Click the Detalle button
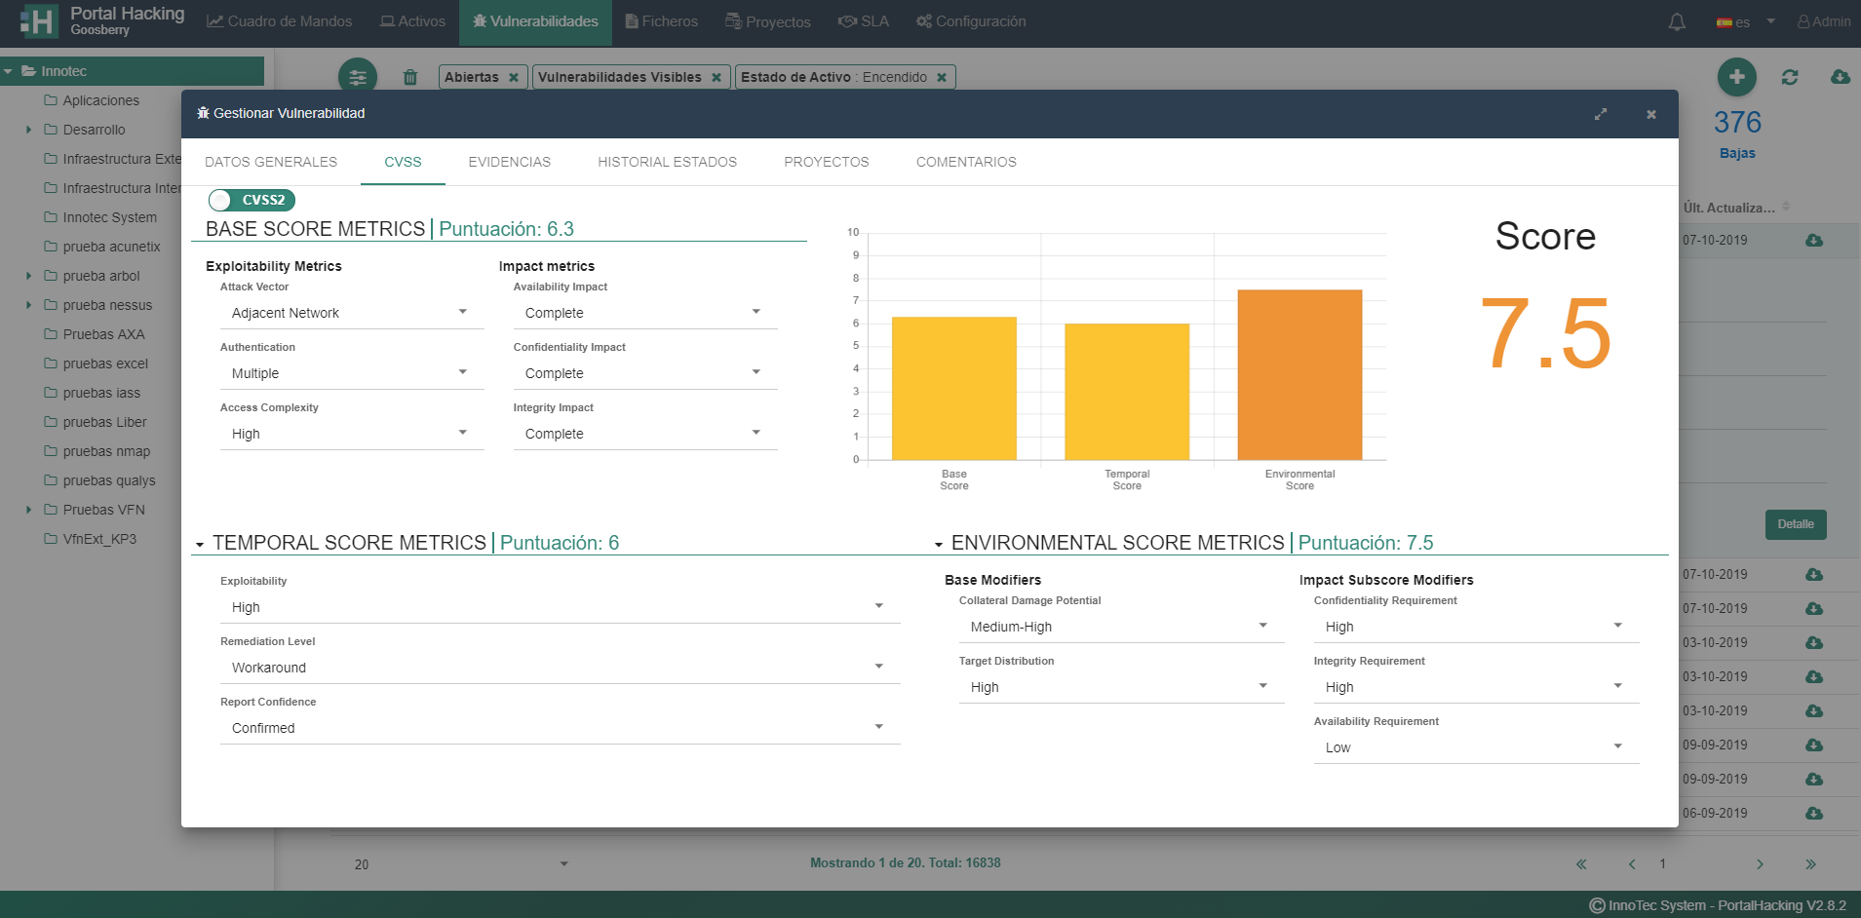The image size is (1861, 918). pos(1796,524)
